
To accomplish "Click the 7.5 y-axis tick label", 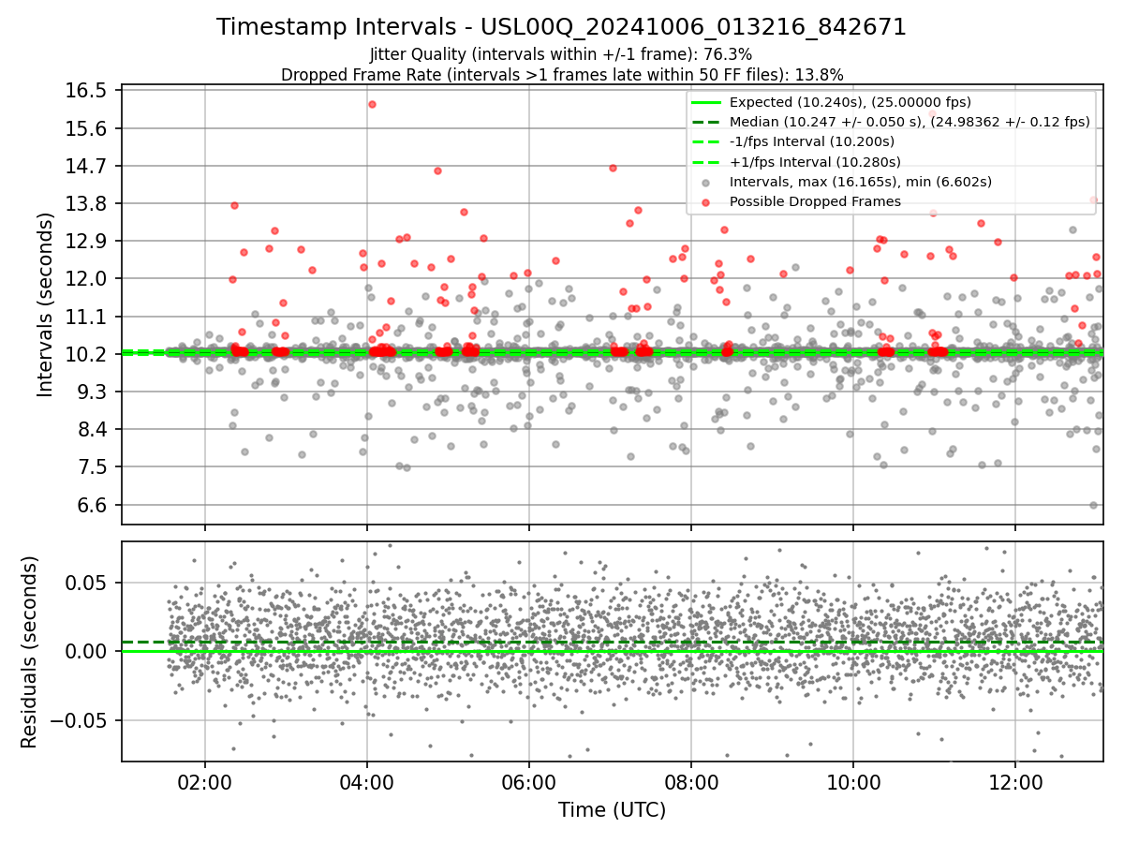I will coord(92,466).
